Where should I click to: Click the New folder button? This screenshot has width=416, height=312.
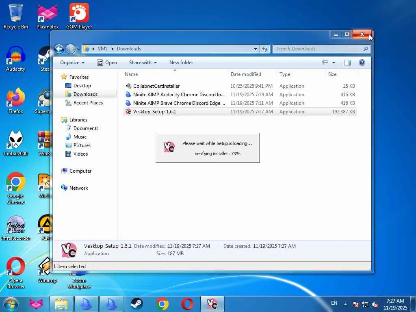pyautogui.click(x=181, y=63)
